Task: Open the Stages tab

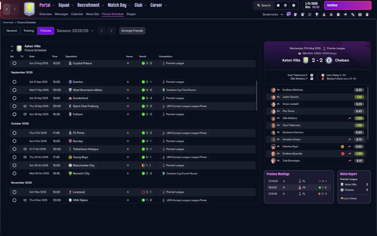Action: click(131, 14)
